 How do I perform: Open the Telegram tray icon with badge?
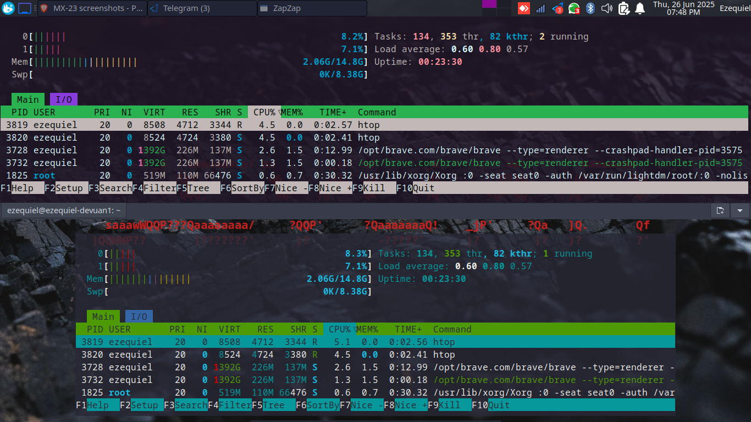557,8
